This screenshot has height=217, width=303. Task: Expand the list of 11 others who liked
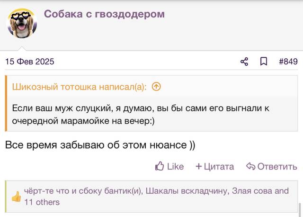[x=42, y=202]
